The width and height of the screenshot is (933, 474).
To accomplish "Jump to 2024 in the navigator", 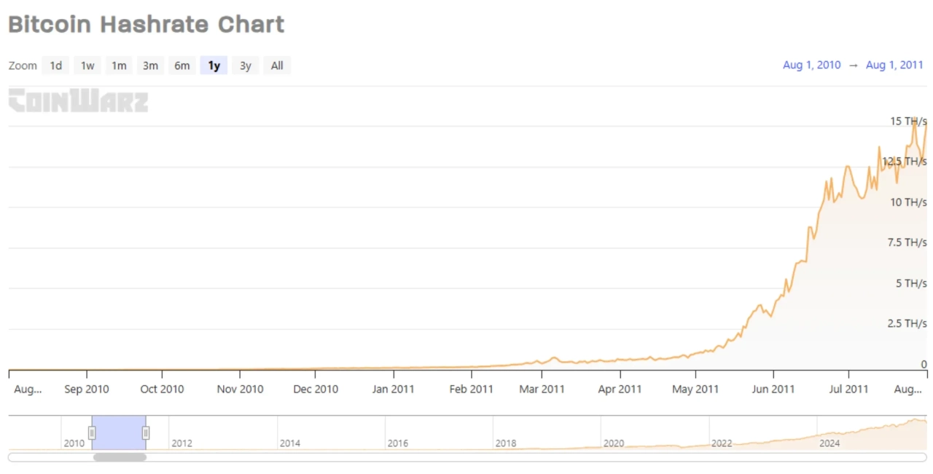I will (829, 443).
